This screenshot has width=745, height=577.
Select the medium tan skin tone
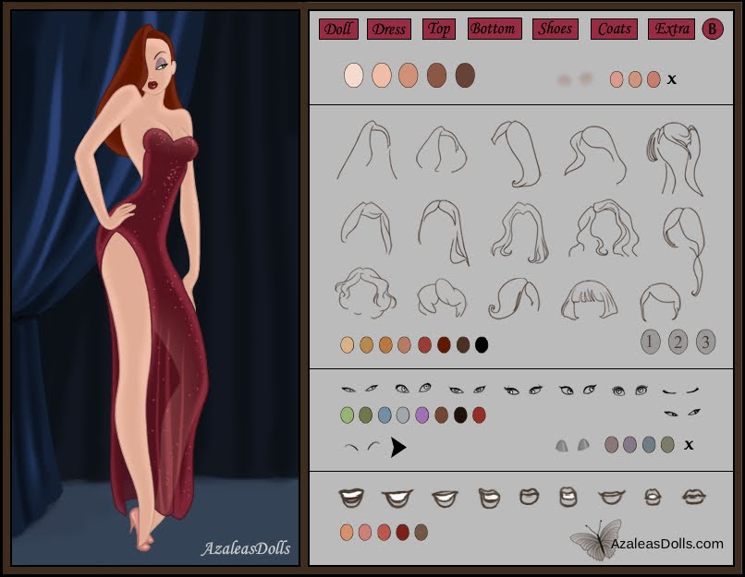coord(409,76)
